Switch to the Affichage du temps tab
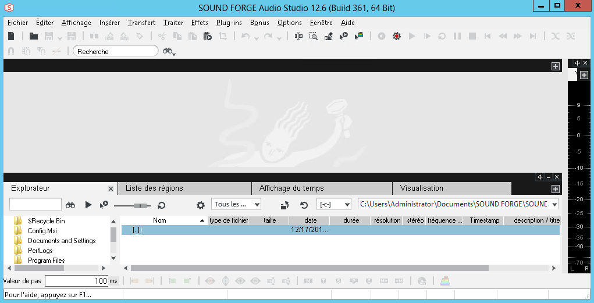 (322, 188)
